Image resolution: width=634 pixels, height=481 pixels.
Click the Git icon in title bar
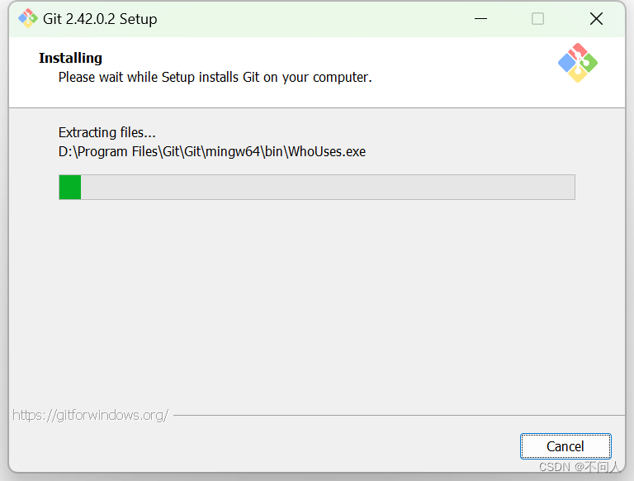click(x=28, y=19)
